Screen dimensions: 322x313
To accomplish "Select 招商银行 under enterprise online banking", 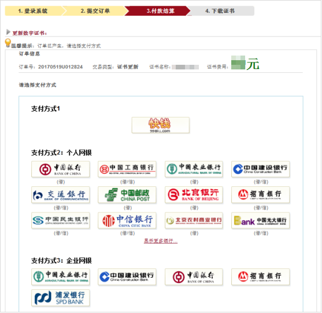I will (261, 277).
